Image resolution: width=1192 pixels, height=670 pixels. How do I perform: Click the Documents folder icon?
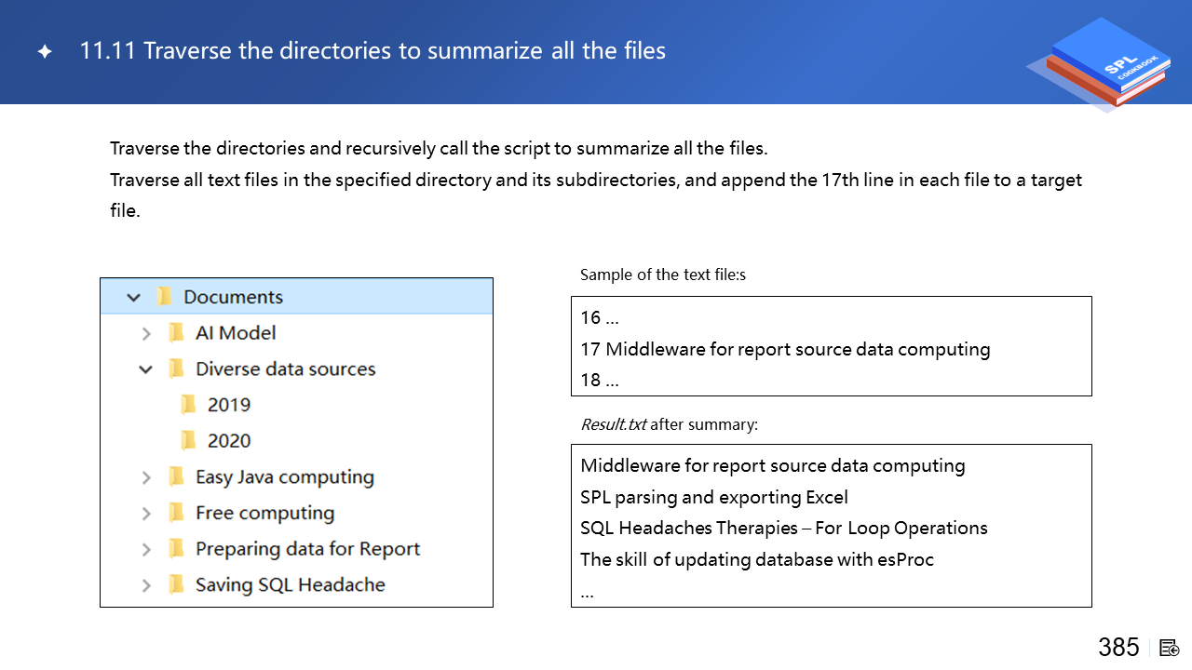tap(165, 297)
